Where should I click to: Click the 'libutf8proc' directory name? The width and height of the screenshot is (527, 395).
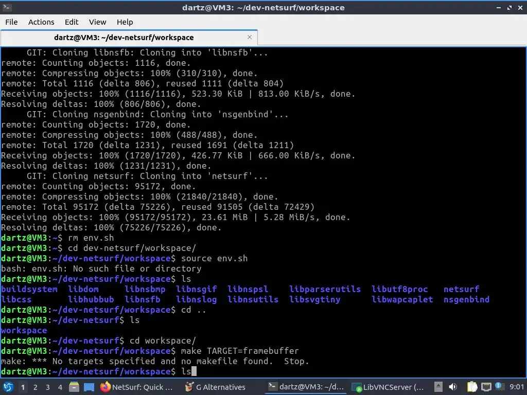click(x=399, y=289)
